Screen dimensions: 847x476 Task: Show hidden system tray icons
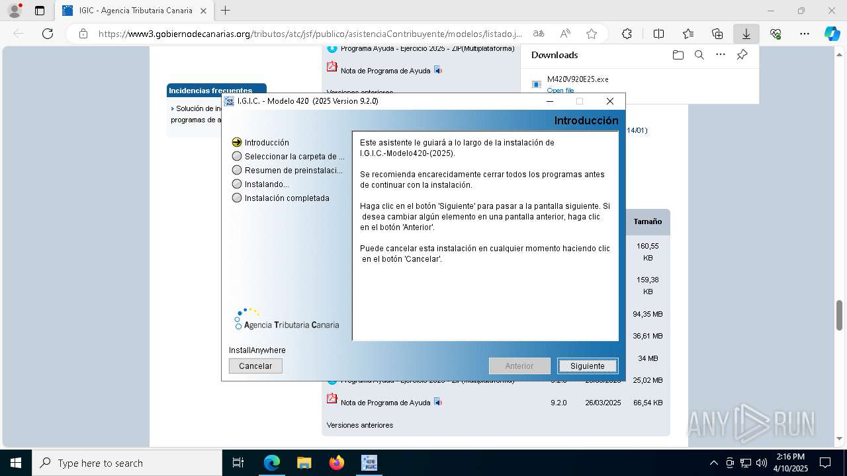(x=713, y=463)
